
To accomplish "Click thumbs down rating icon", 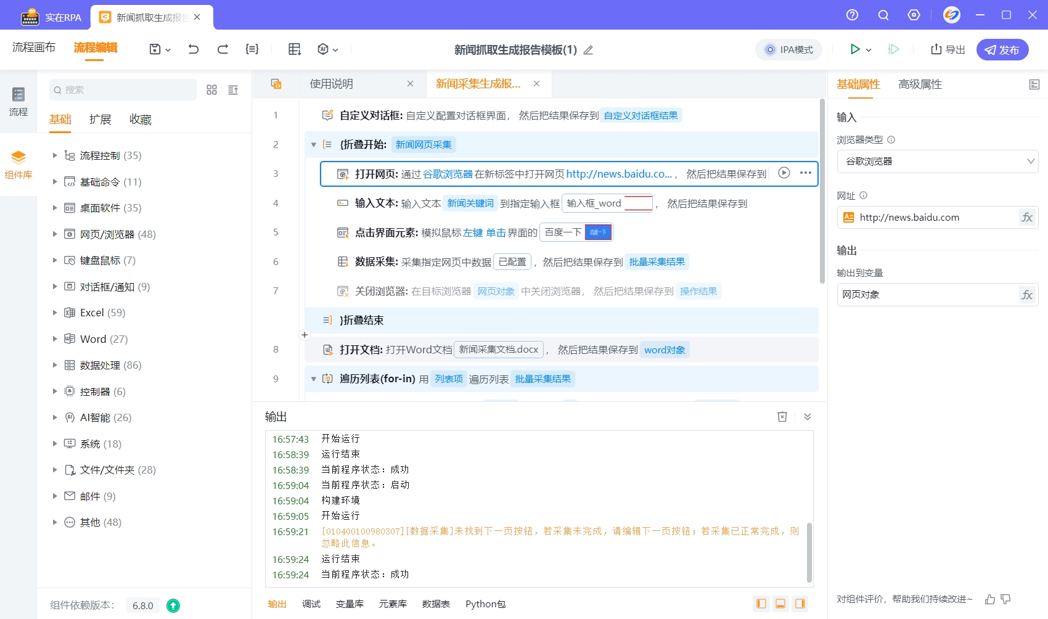I will pos(1006,599).
